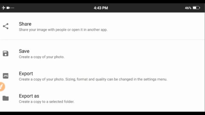205x115 pixels.
Task: Tap the three-dot status bar overflow
Action: point(12,8)
